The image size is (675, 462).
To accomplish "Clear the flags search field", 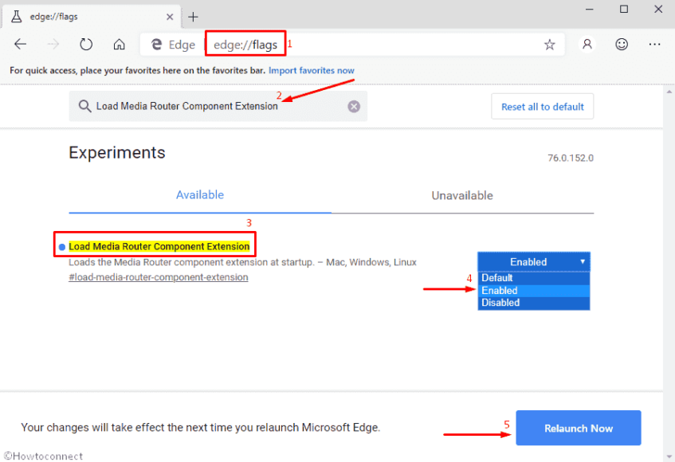I will pos(354,106).
